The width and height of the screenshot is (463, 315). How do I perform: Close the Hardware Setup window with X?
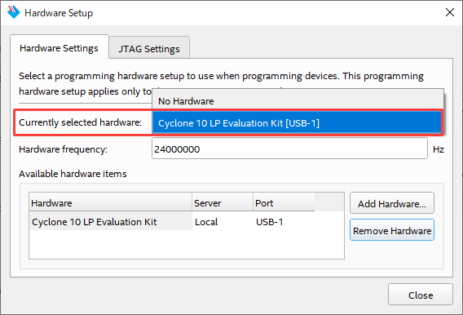pyautogui.click(x=449, y=12)
